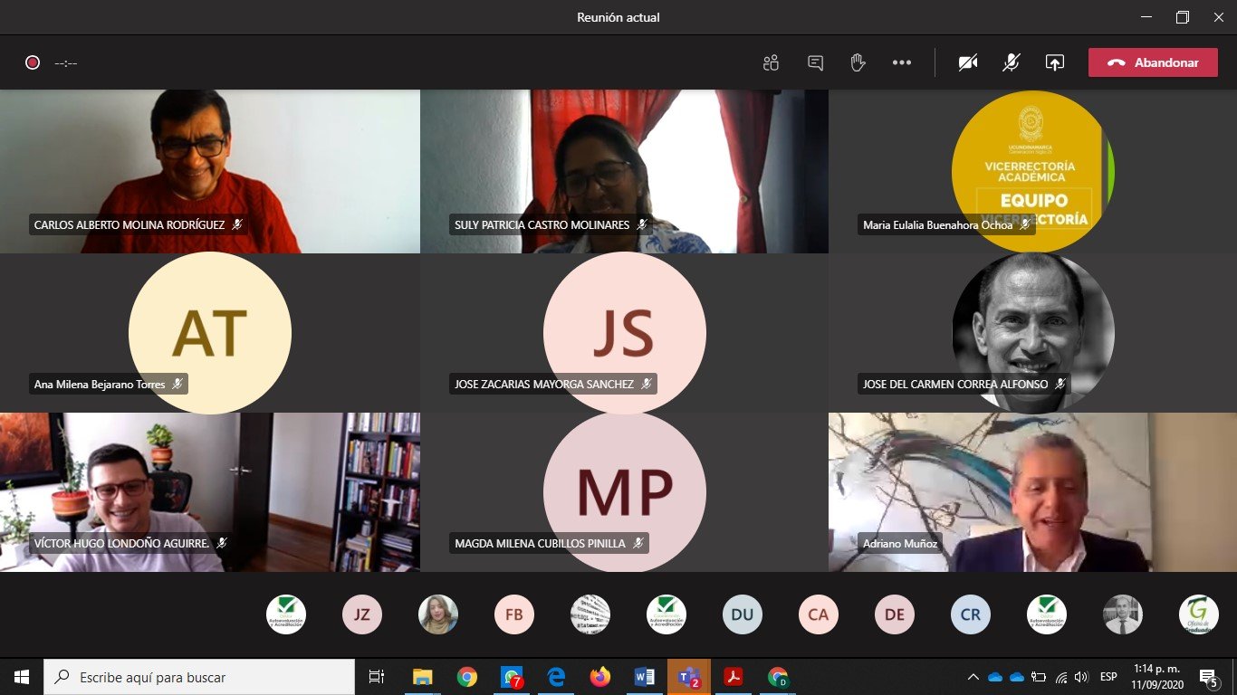Screen dimensions: 1237x695
Task: Open the Windows Start menu
Action: pos(22,677)
